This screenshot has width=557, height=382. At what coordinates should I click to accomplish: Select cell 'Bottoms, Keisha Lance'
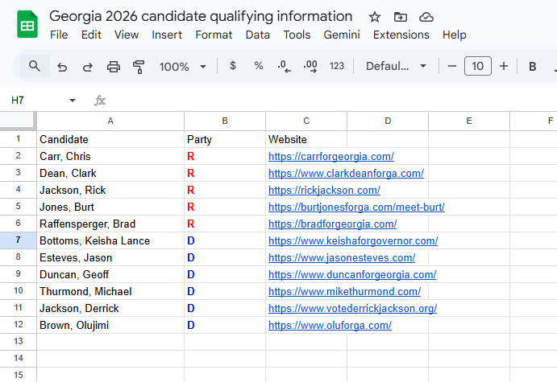(110, 240)
